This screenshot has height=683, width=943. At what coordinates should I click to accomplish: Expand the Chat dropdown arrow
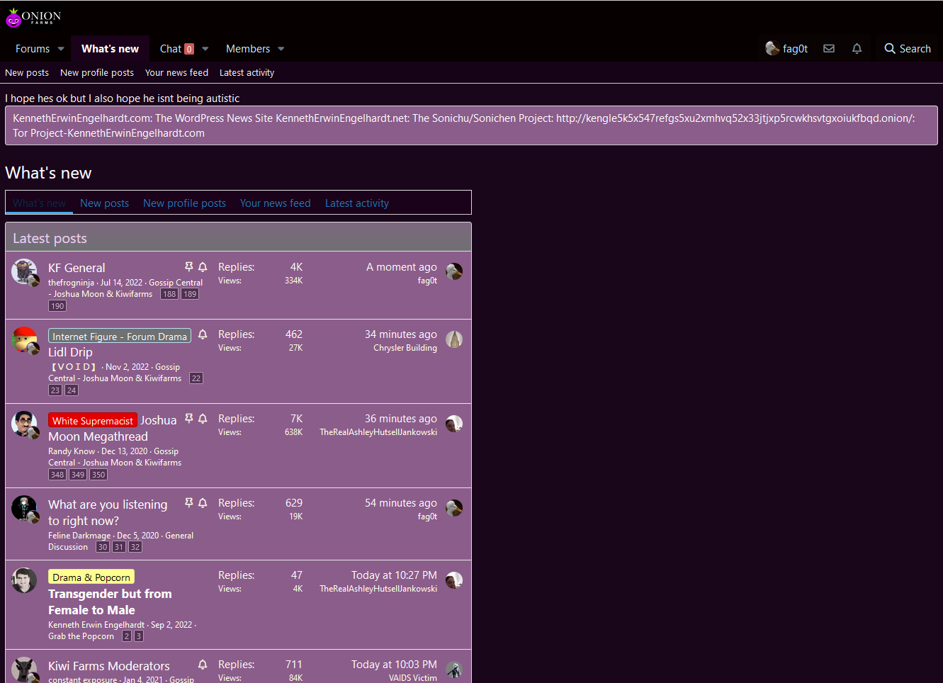pyautogui.click(x=205, y=49)
